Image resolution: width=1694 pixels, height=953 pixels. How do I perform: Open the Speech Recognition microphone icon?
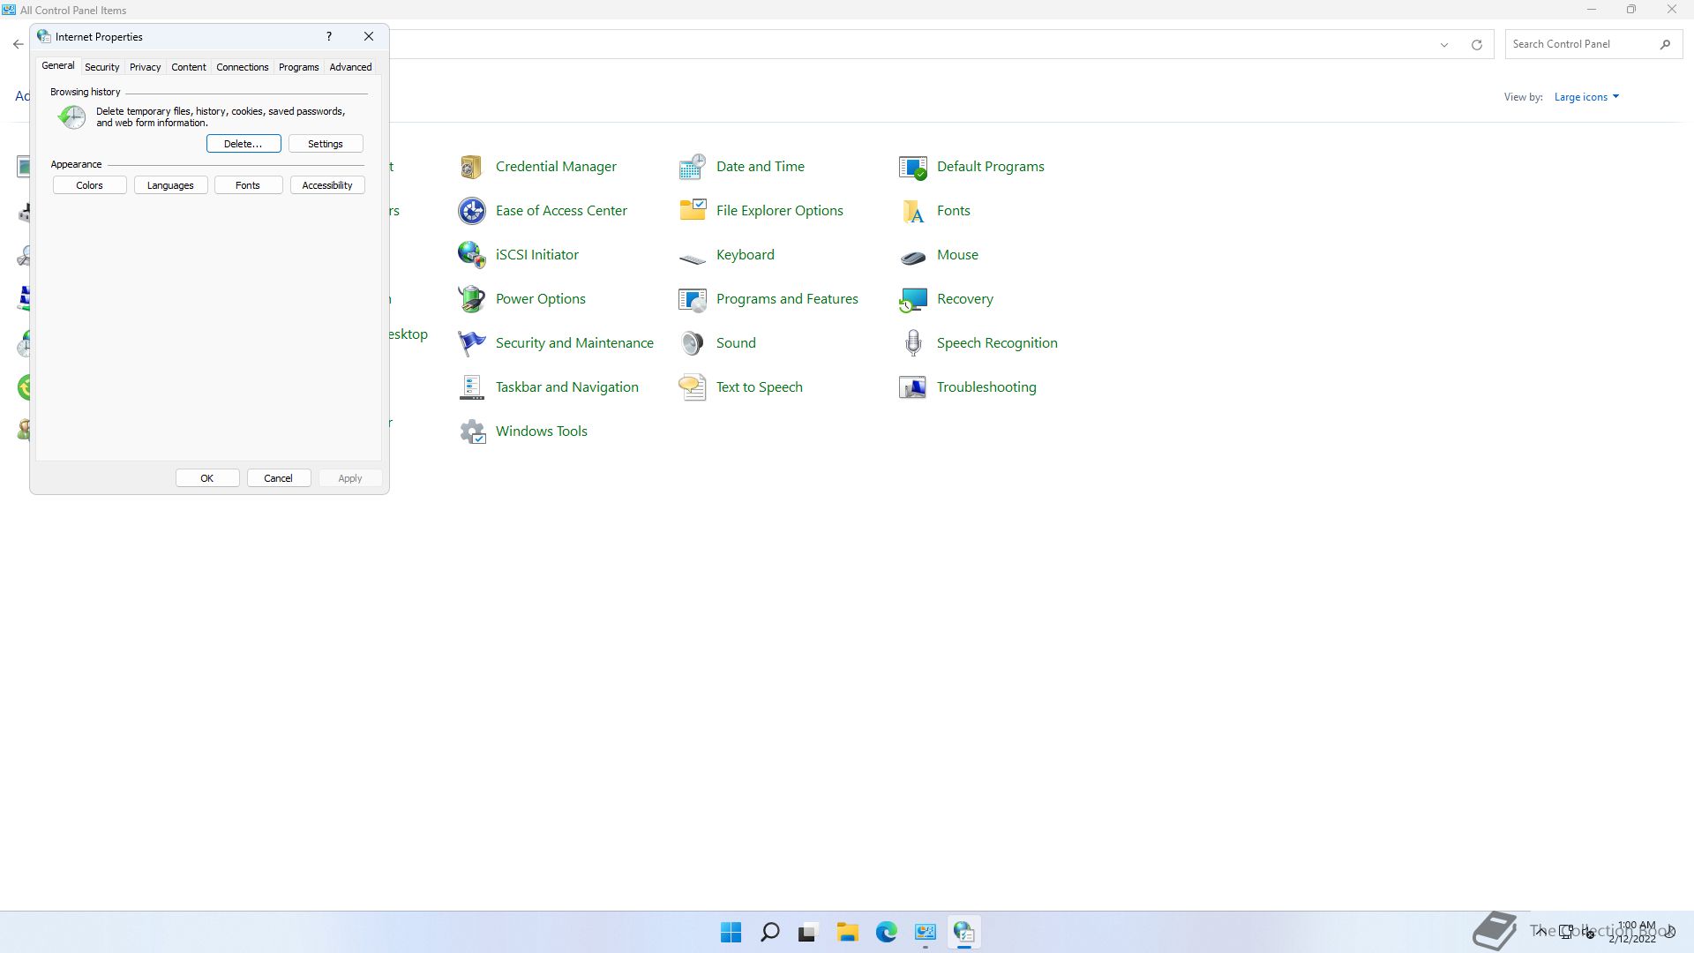pyautogui.click(x=912, y=343)
